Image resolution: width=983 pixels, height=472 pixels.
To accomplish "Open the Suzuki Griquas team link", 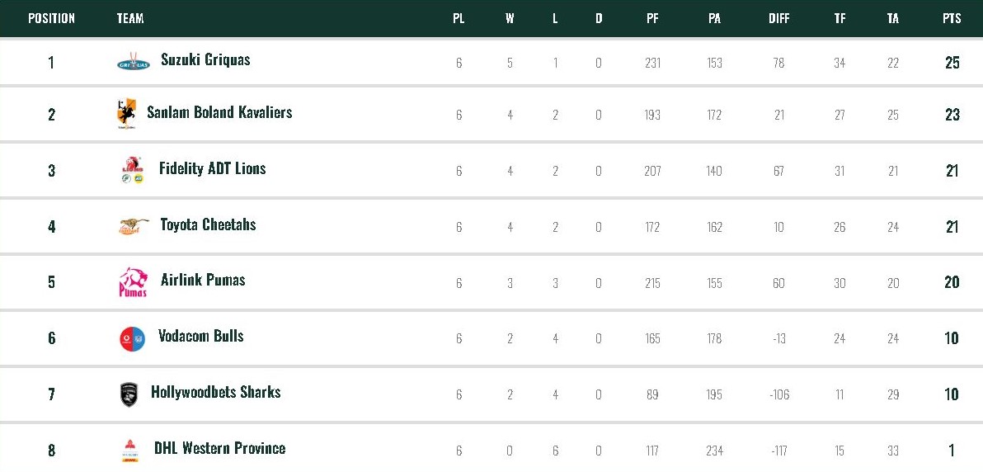I will 205,59.
